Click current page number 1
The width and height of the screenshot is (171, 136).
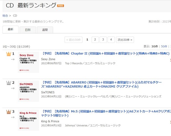pos(87,40)
